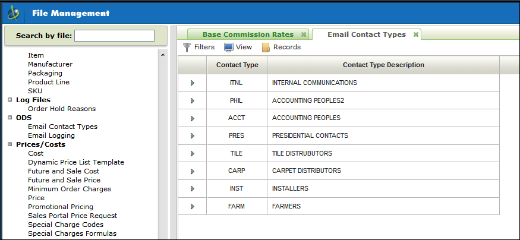Close the Base Commission Rates tab
This screenshot has width=520, height=240.
pos(304,34)
